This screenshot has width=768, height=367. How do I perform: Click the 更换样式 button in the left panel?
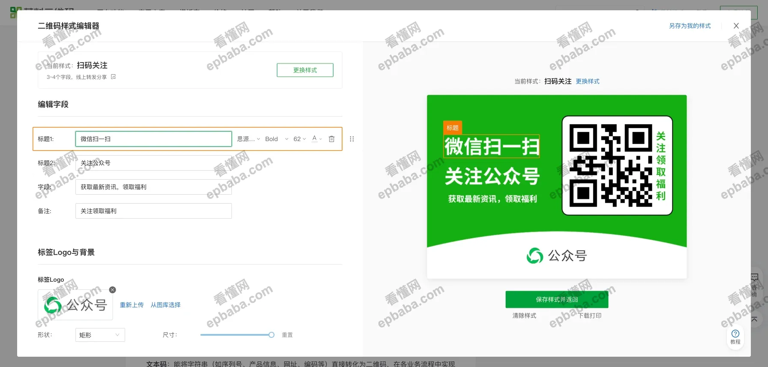(x=305, y=70)
